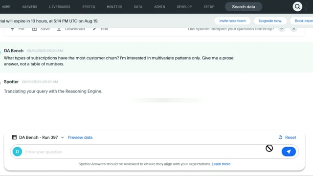Expand Spotter interpretation feedback chevron
Image resolution: width=313 pixels, height=176 pixels.
point(282,29)
